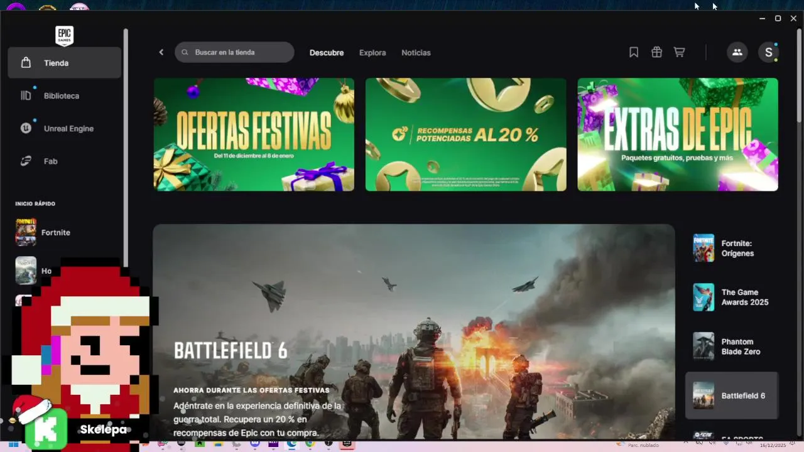Viewport: 804px width, 452px height.
Task: Open the wishlist bookmark icon
Action: [x=634, y=52]
